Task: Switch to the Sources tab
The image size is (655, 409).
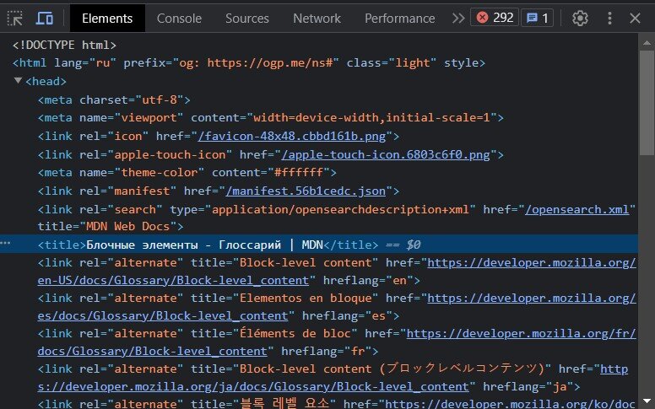Action: tap(246, 19)
